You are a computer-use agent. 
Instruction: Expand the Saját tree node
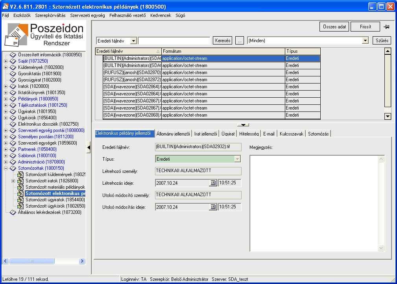pyautogui.click(x=6, y=61)
